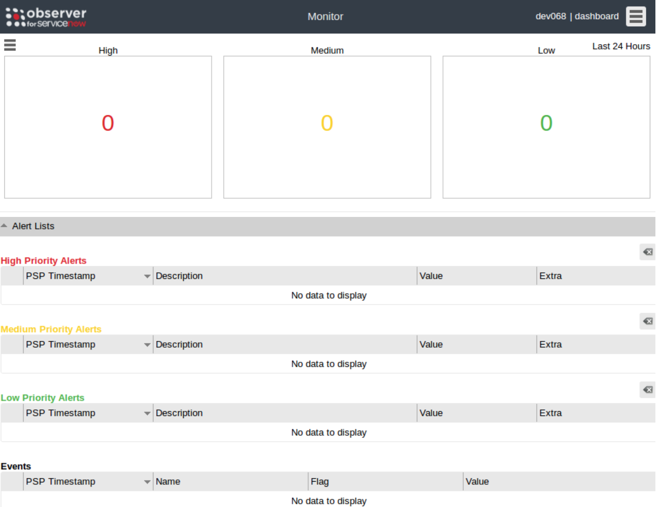Image resolution: width=657 pixels, height=507 pixels.
Task: Clear the Low Priority Alerts list
Action: (x=647, y=390)
